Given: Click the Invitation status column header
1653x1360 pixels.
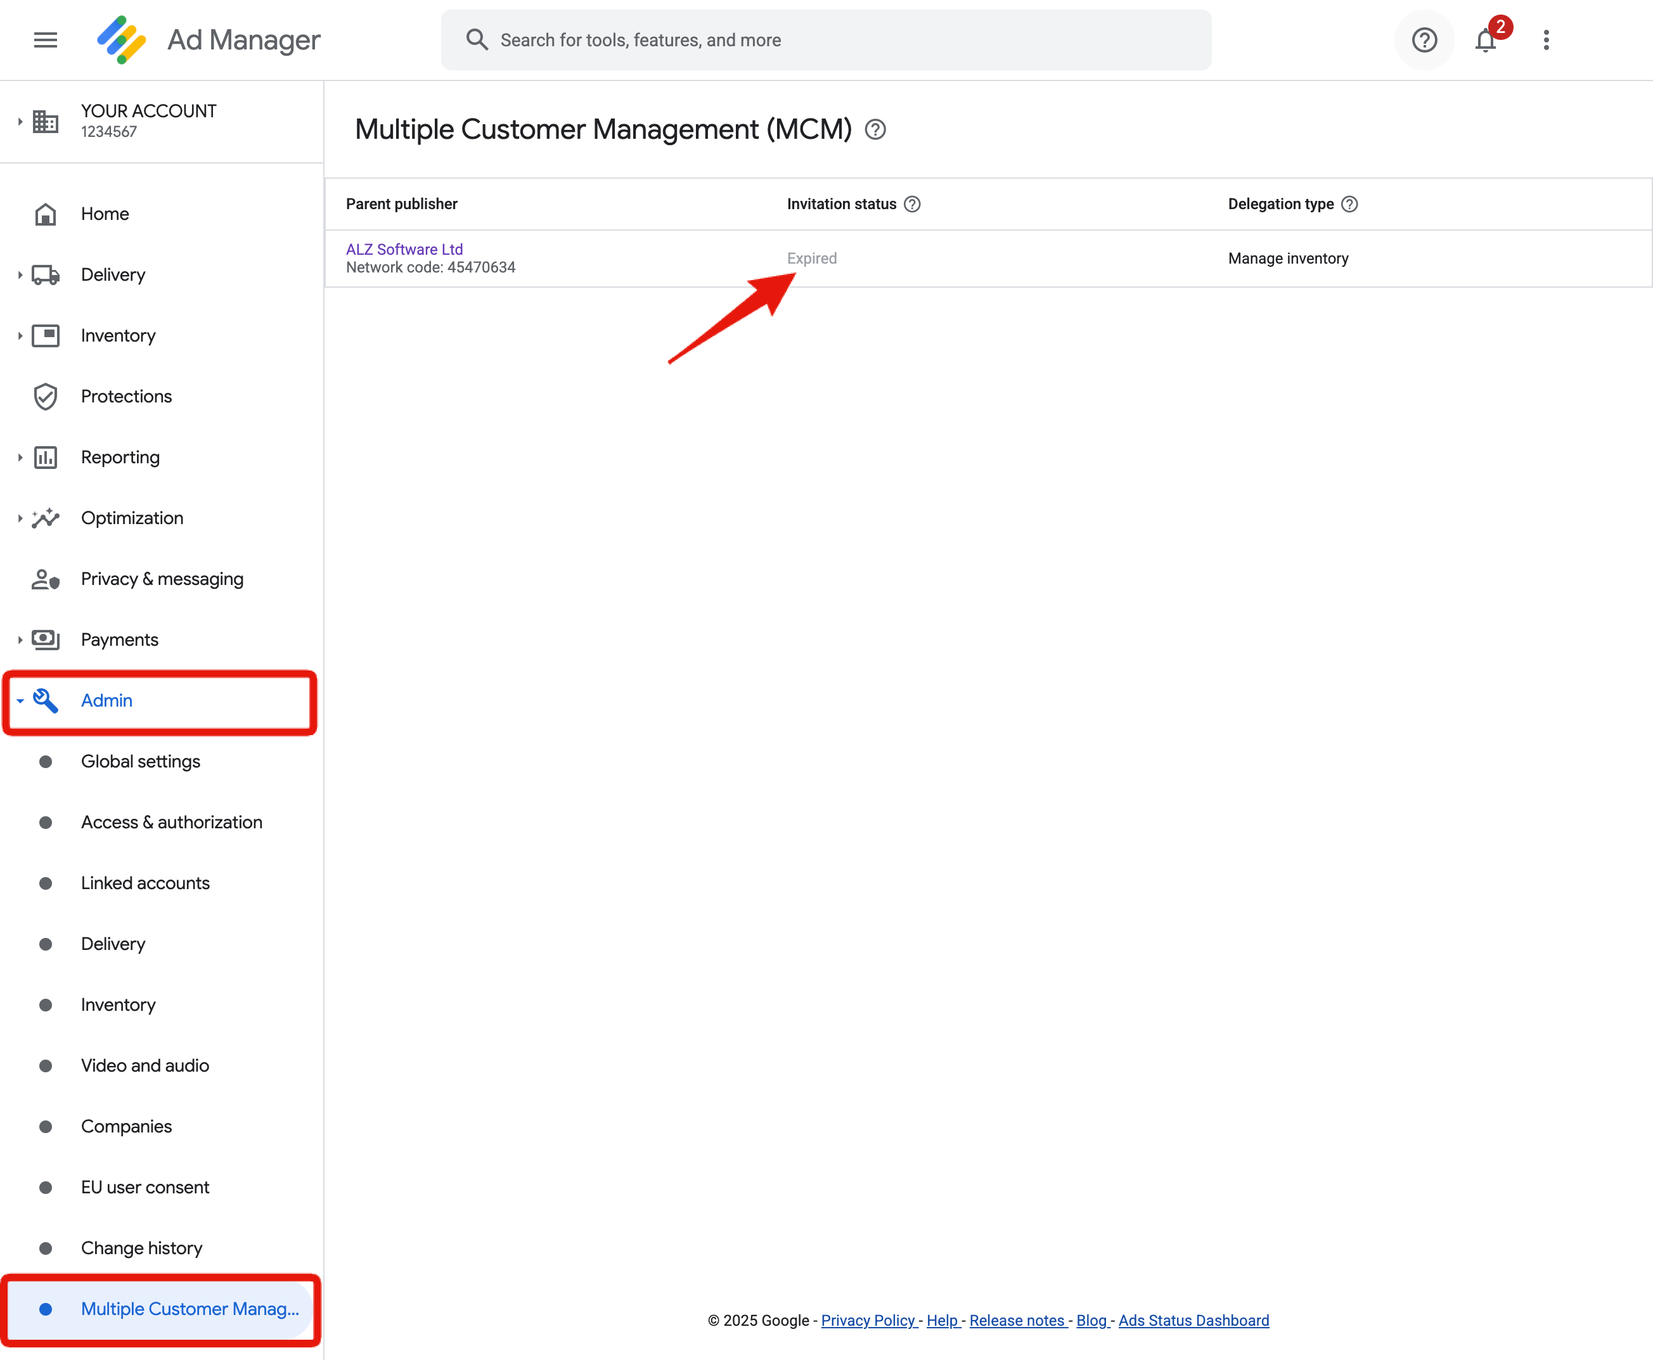Looking at the screenshot, I should tap(841, 205).
